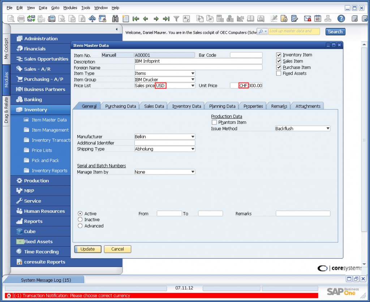Open the Print Preview toolbar icon
The width and height of the screenshot is (370, 302).
tap(10, 18)
